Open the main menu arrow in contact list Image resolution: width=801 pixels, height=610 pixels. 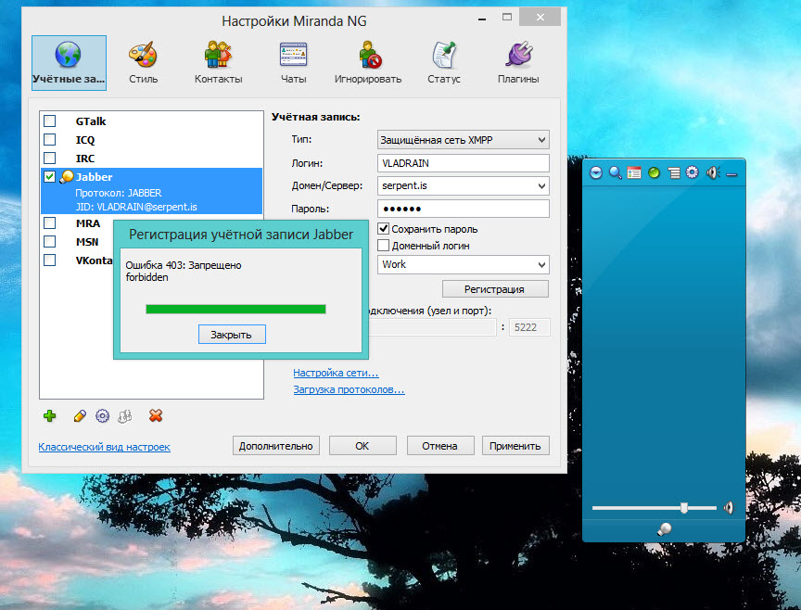pos(595,172)
